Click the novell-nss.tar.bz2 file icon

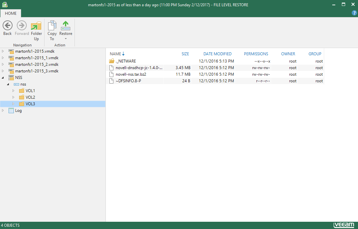pyautogui.click(x=112, y=74)
